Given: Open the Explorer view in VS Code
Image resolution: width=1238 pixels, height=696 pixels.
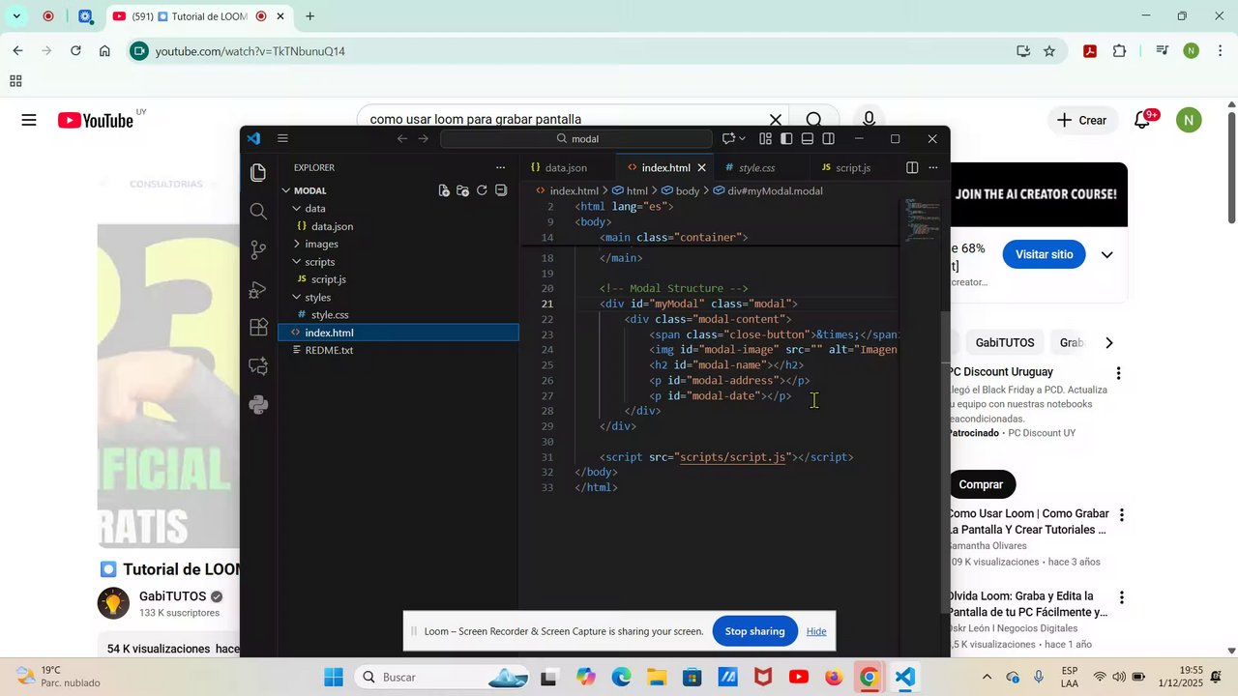Looking at the screenshot, I should tap(258, 173).
